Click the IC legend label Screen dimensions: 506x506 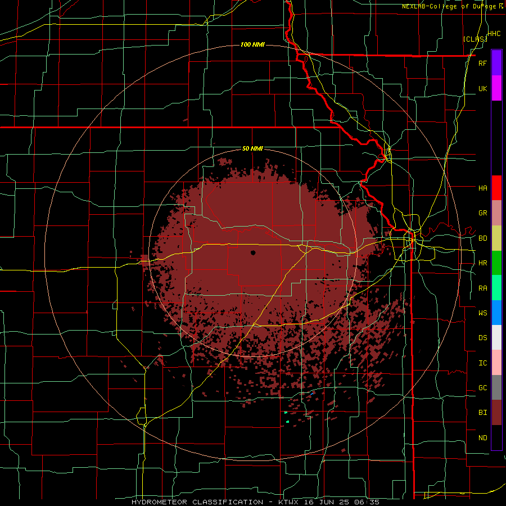coord(482,363)
